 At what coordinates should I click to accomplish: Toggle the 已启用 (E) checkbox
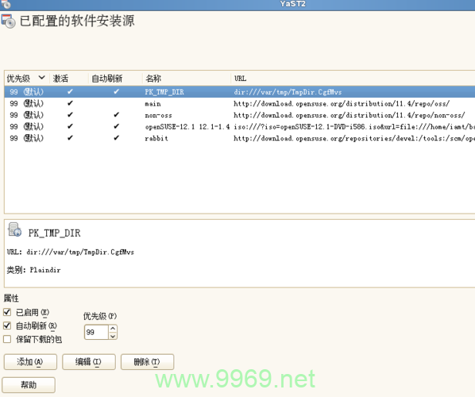click(7, 312)
